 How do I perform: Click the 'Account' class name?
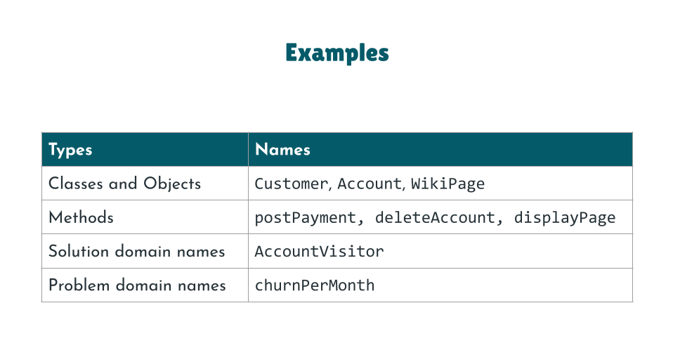click(x=370, y=184)
